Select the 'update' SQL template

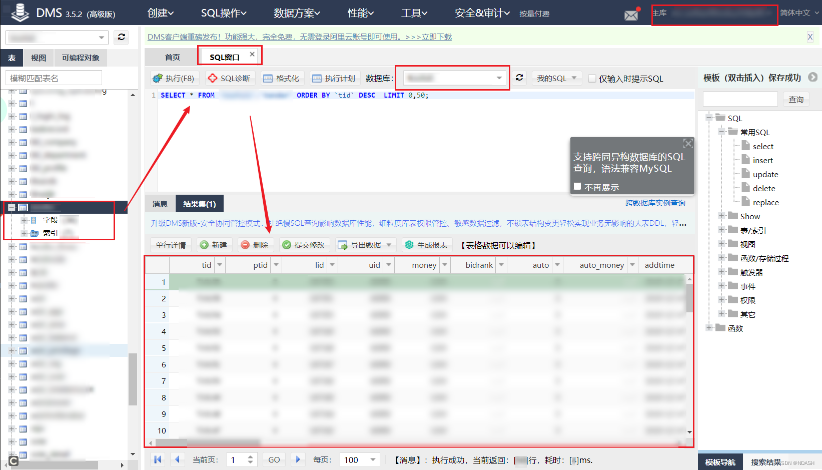[x=765, y=174]
